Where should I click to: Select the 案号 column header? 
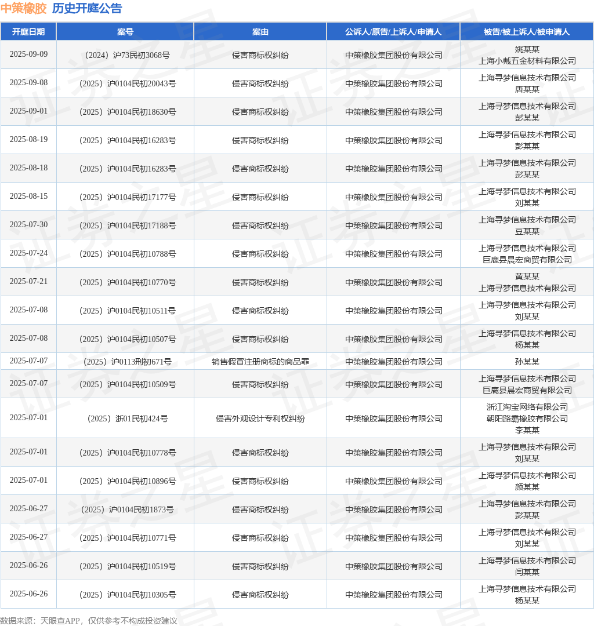tap(125, 32)
